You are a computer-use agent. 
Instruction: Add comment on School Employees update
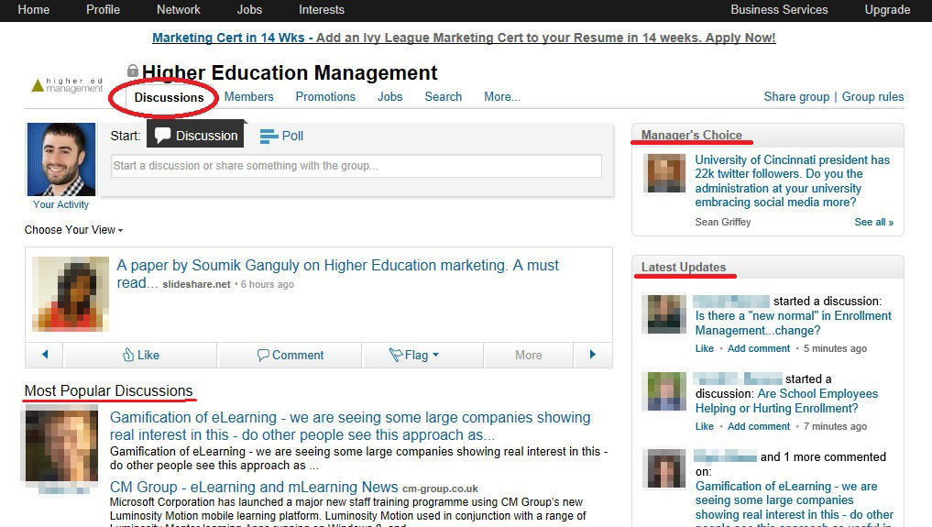coord(759,426)
